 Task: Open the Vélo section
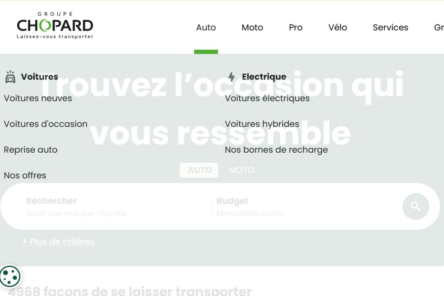point(338,27)
